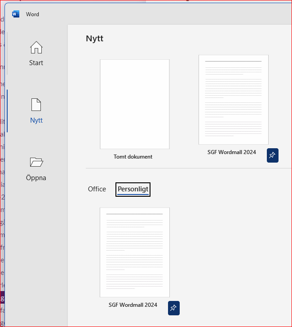
Task: Select the Nytt page icon in sidebar
Action: pyautogui.click(x=36, y=105)
